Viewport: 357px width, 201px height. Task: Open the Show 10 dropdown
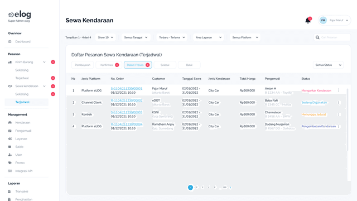[105, 37]
